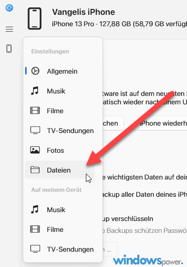
Task: Open TV-Sendungen under Auf meinem Gerät
Action: point(60,249)
